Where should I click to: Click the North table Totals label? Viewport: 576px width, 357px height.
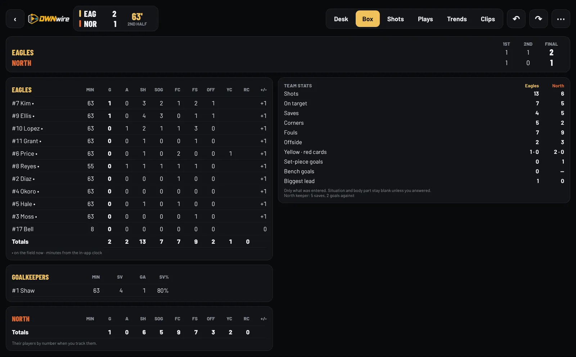pos(20,332)
